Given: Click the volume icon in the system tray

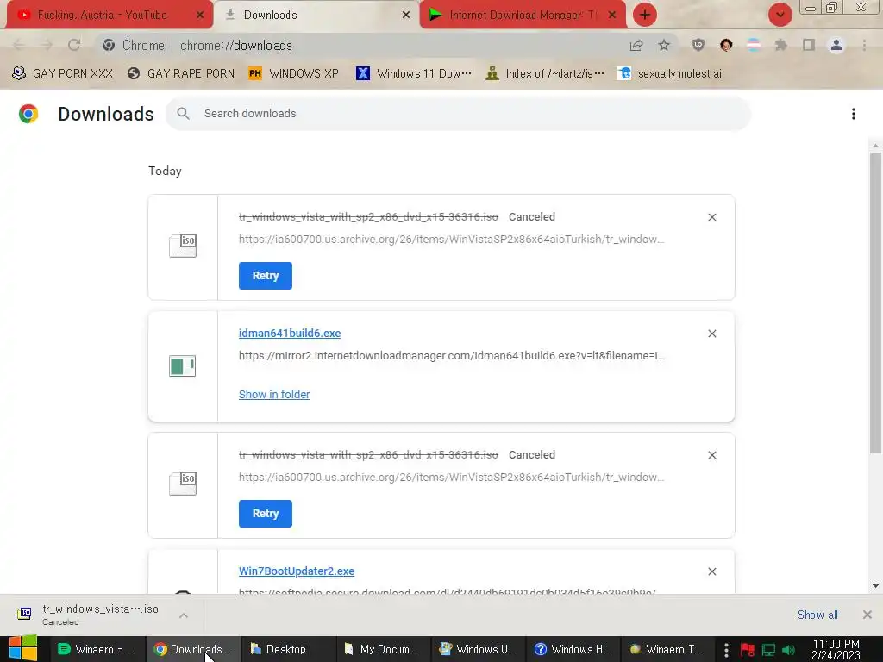Looking at the screenshot, I should (x=789, y=650).
